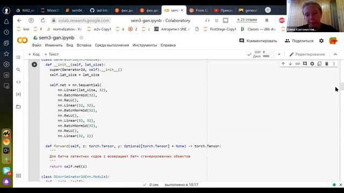Open the Справка menu
This screenshot has width=344, height=193.
coord(168,45)
